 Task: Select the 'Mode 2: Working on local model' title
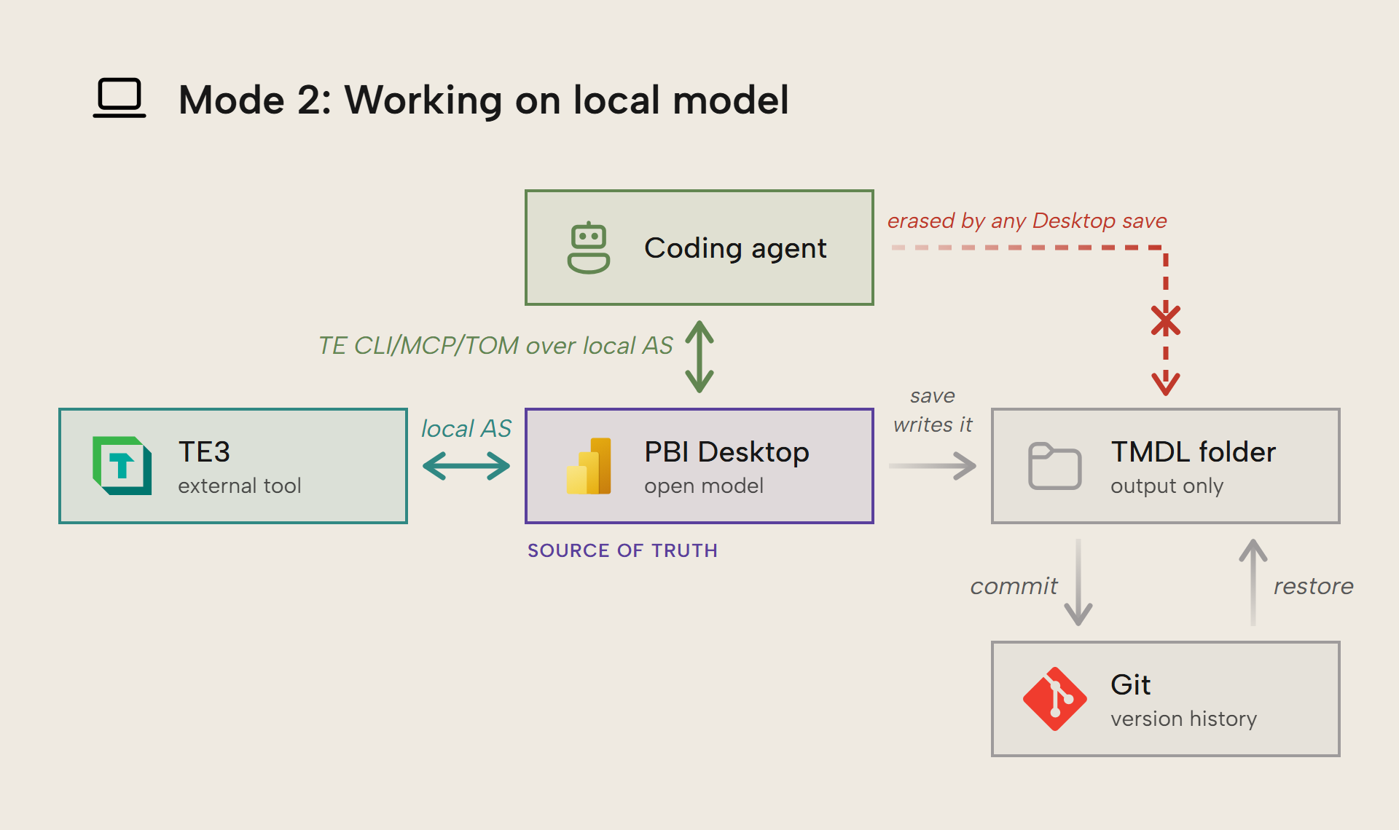tap(484, 100)
